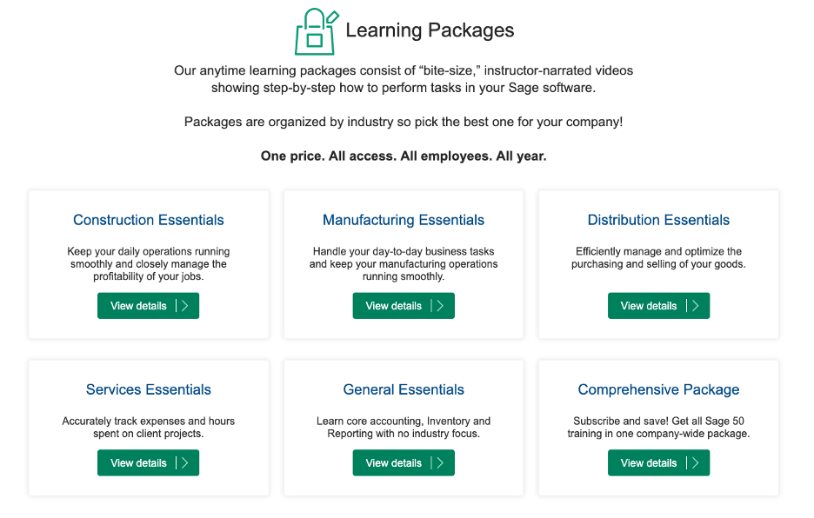The width and height of the screenshot is (814, 518).
Task: Open the Construction Essentials title link
Action: [x=149, y=220]
